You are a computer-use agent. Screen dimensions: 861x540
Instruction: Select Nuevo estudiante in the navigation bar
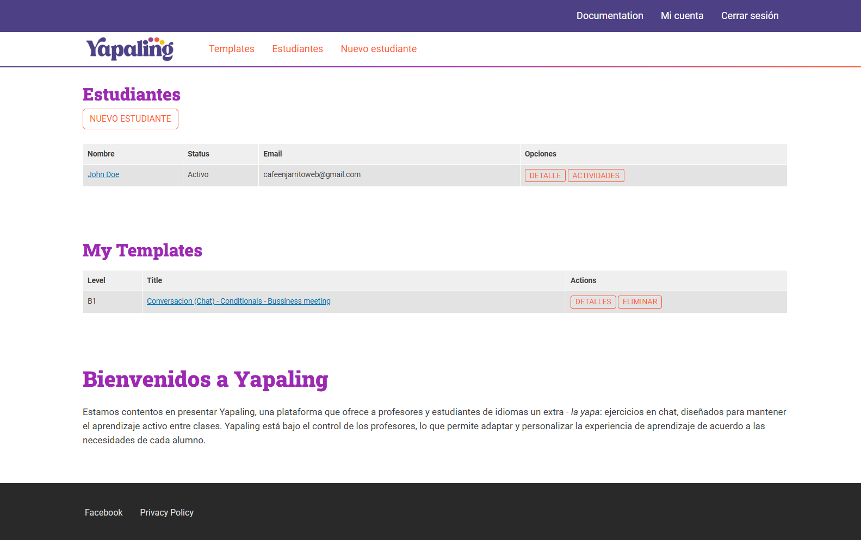pyautogui.click(x=379, y=49)
